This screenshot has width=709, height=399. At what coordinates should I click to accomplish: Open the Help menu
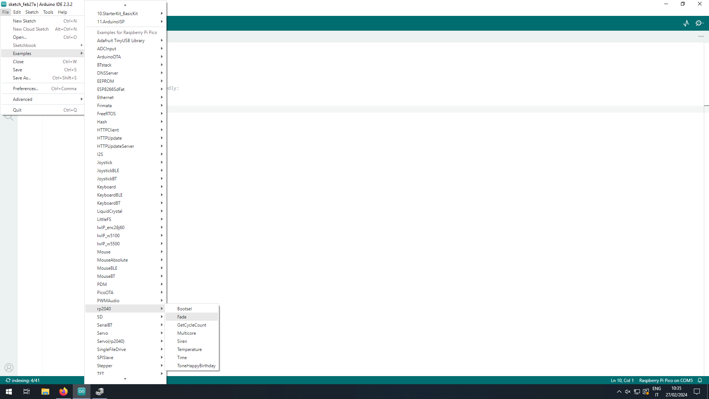tap(62, 12)
